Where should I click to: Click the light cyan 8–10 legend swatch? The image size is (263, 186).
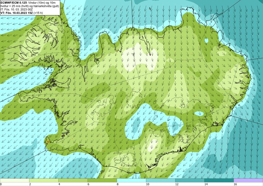[131, 180]
